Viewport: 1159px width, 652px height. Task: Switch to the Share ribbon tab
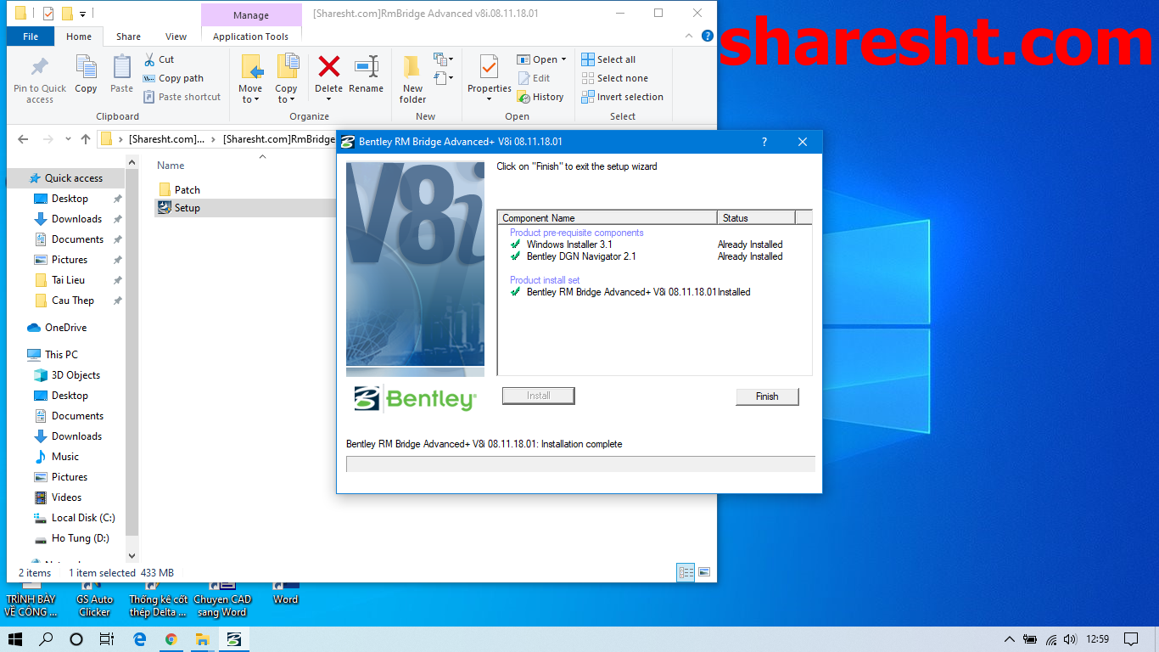pyautogui.click(x=129, y=37)
